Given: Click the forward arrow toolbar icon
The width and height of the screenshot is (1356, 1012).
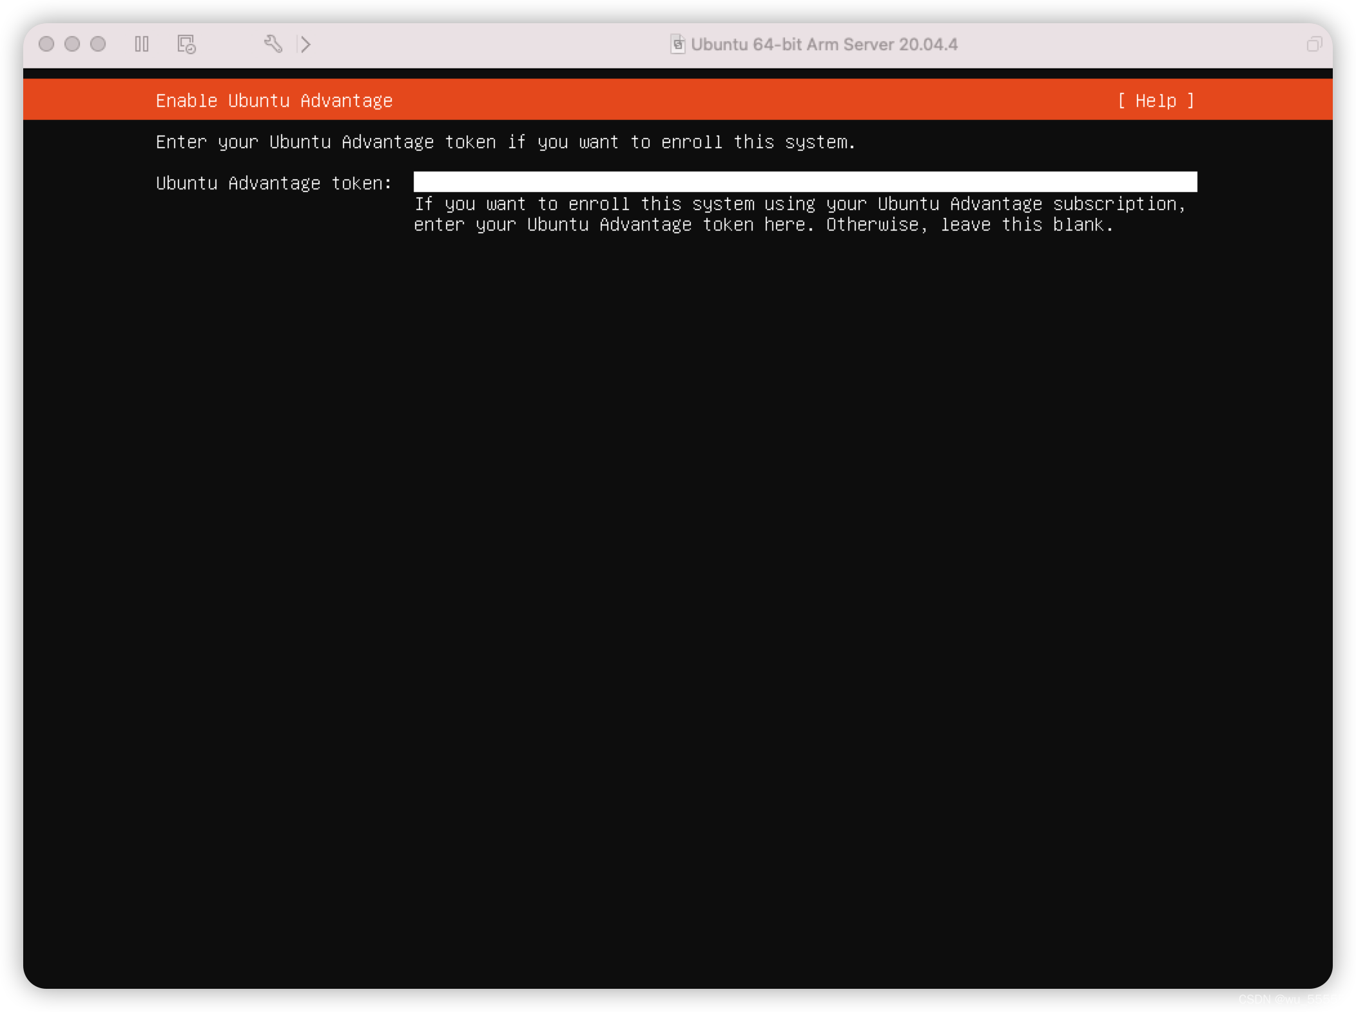Looking at the screenshot, I should pos(305,44).
